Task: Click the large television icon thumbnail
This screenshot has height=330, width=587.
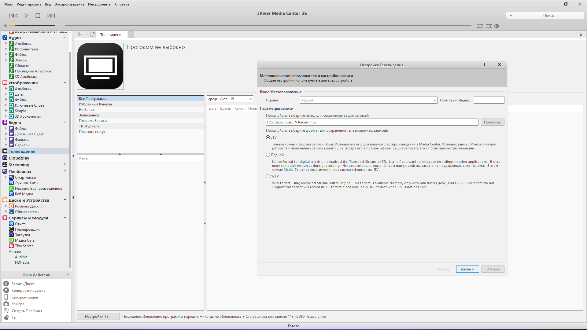Action: [x=100, y=66]
